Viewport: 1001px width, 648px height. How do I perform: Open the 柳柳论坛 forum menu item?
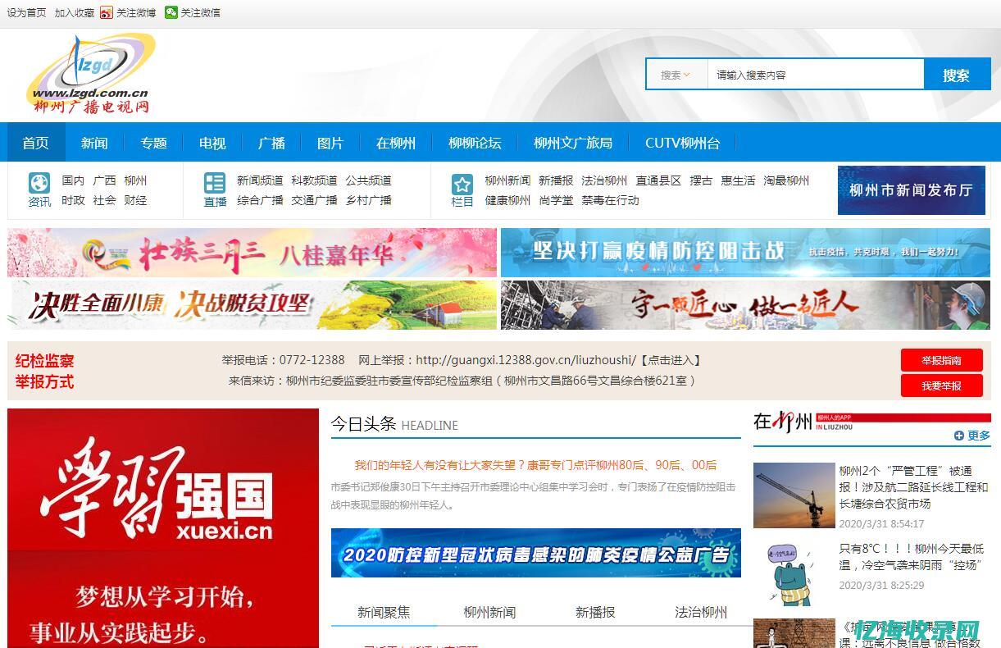[x=475, y=142]
